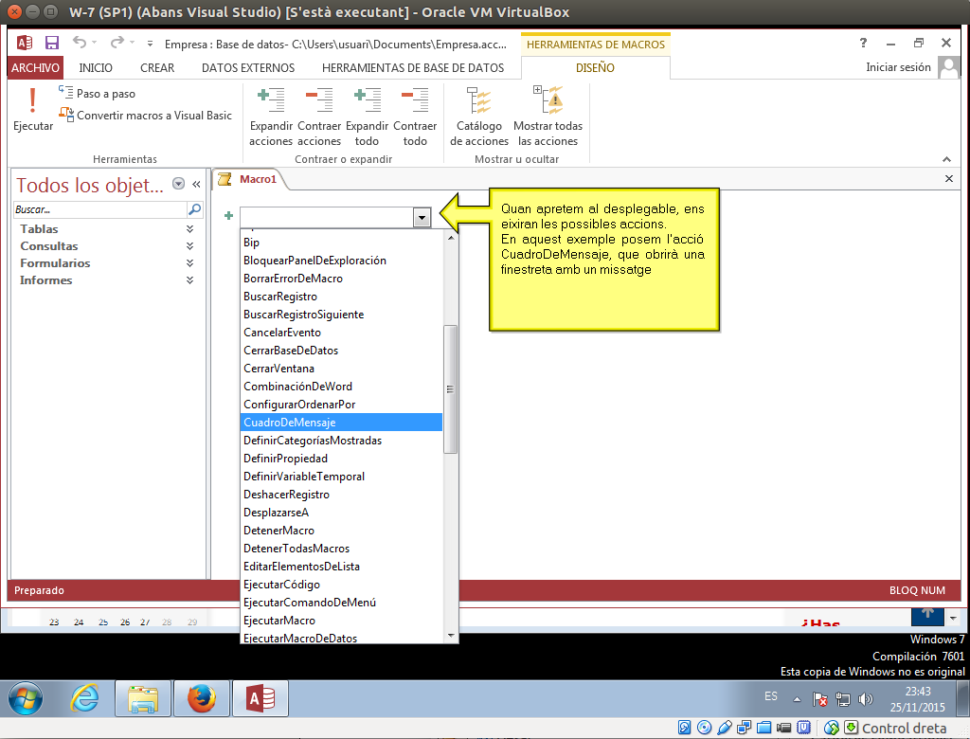Open the Todos los objetos category dropdown
The image size is (970, 739).
coord(178,183)
